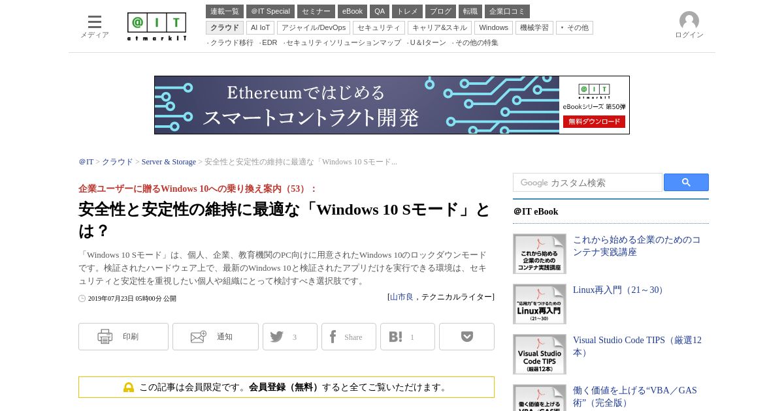Click the yellow lock icon in member notice
The image size is (784, 411).
point(129,388)
